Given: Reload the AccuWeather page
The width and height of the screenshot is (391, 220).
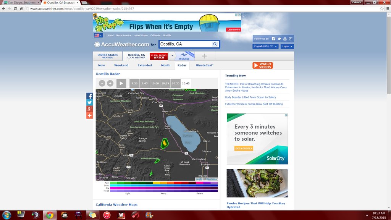Looking at the screenshot, I should [15, 9].
